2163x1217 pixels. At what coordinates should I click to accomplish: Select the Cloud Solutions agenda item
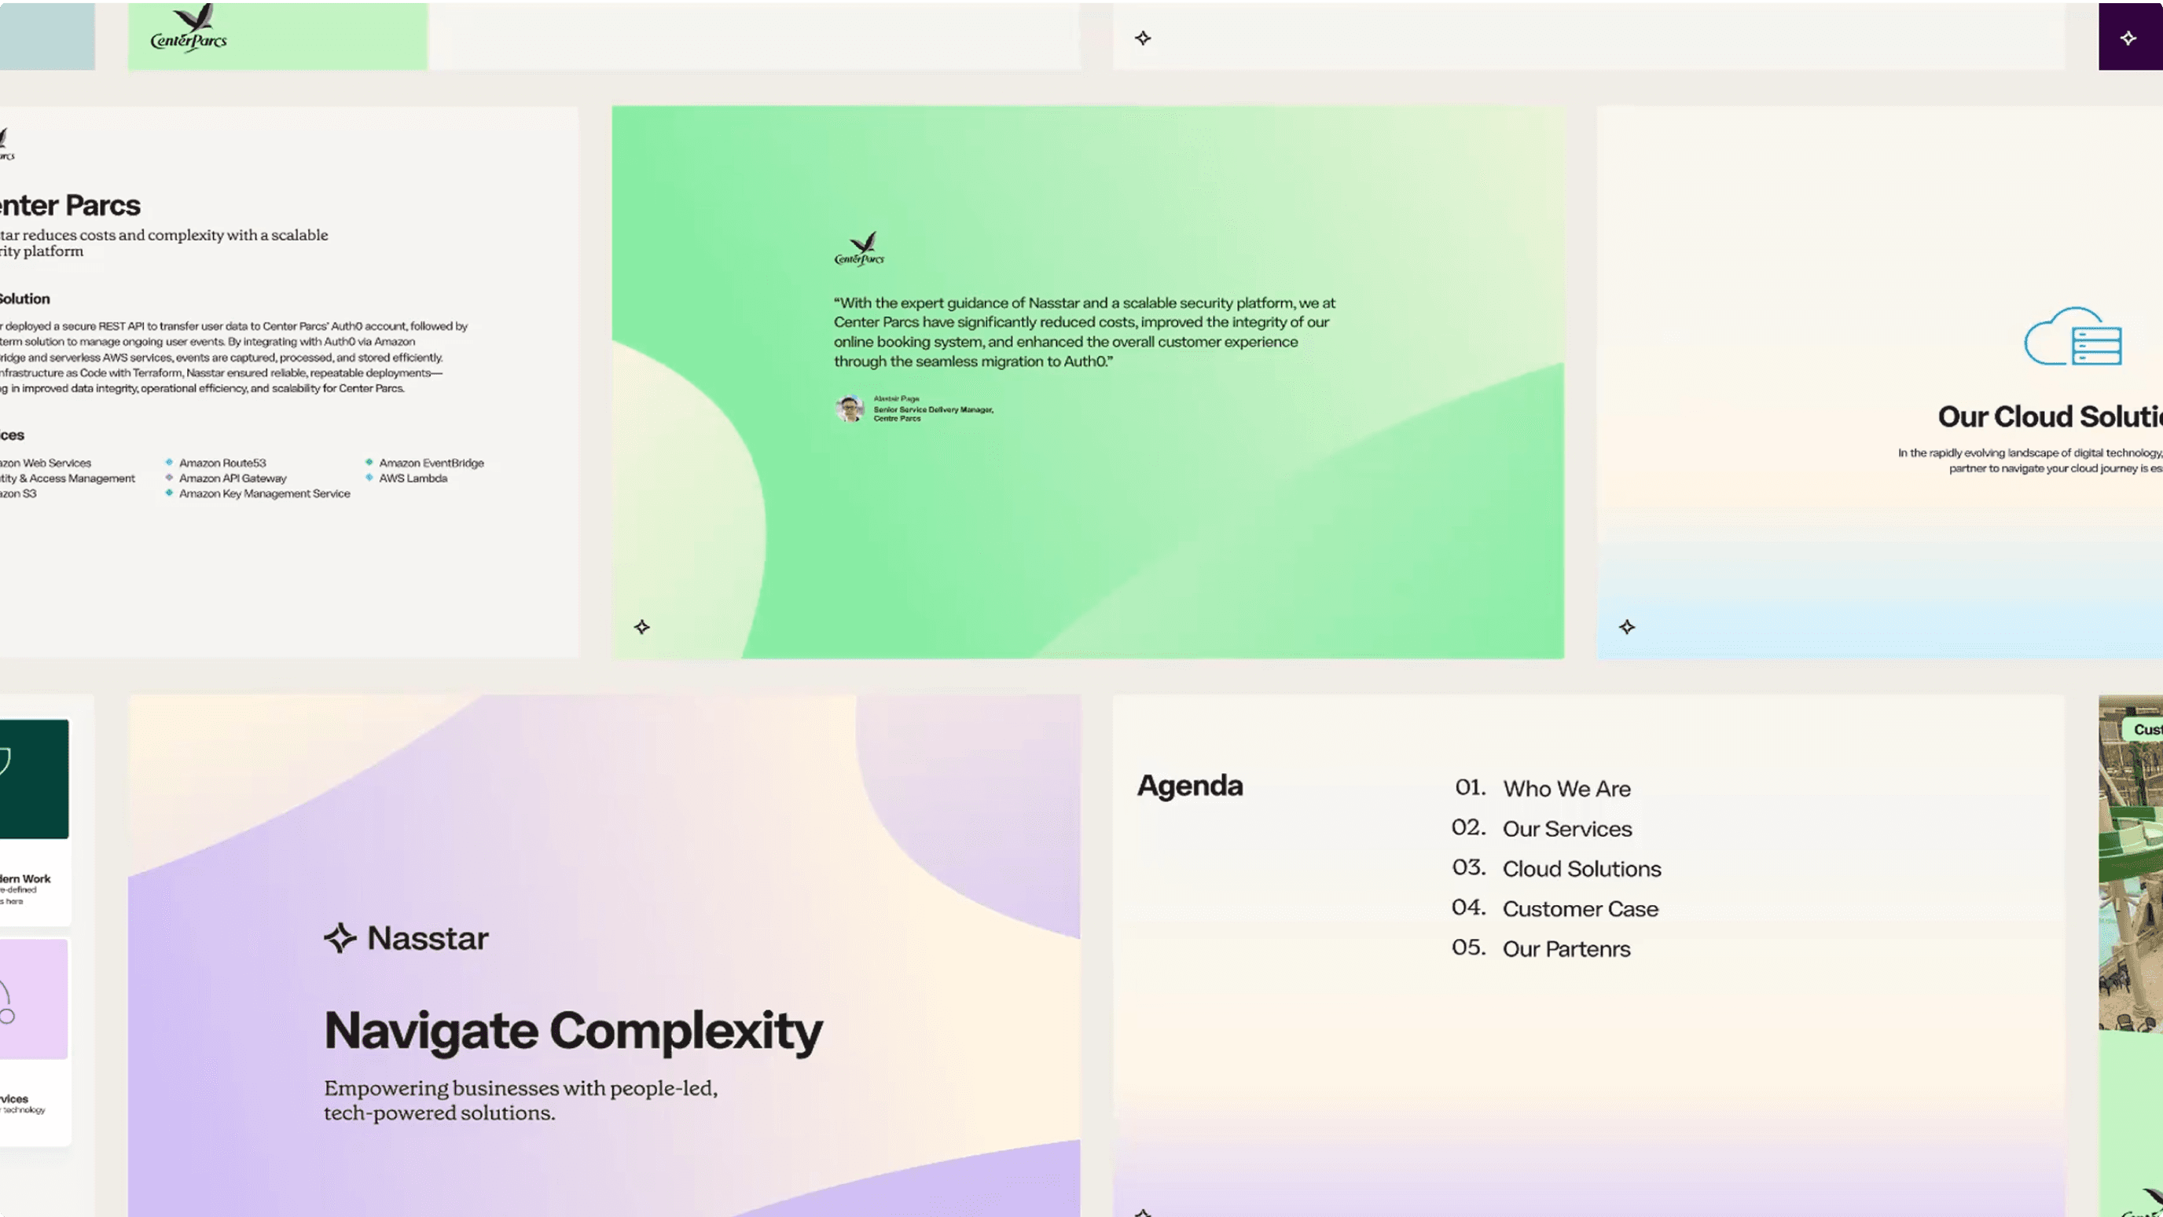[1581, 869]
